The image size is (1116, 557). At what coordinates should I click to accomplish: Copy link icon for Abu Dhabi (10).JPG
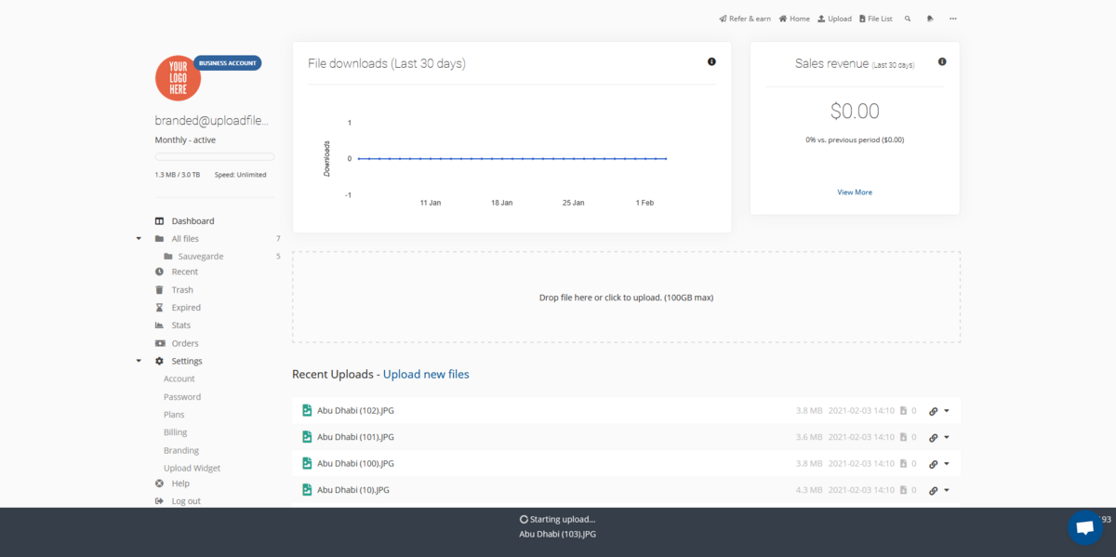(934, 490)
